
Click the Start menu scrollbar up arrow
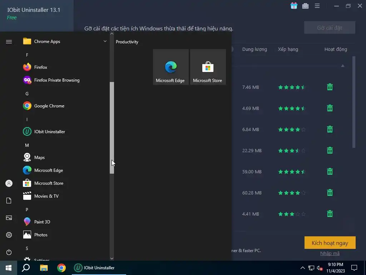point(112,34)
